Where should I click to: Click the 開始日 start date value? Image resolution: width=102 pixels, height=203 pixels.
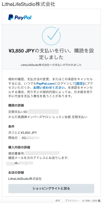[x=31, y=138]
